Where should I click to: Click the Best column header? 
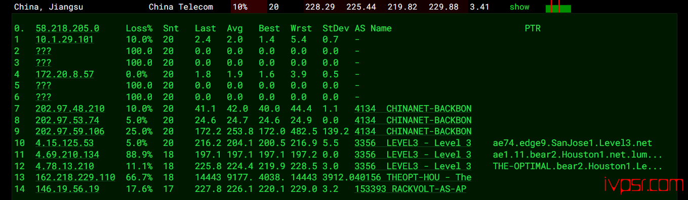(269, 28)
